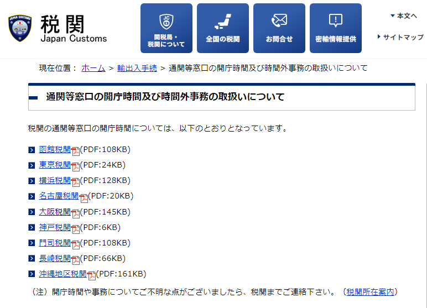Open 東京税関 PDF link

(x=55, y=165)
